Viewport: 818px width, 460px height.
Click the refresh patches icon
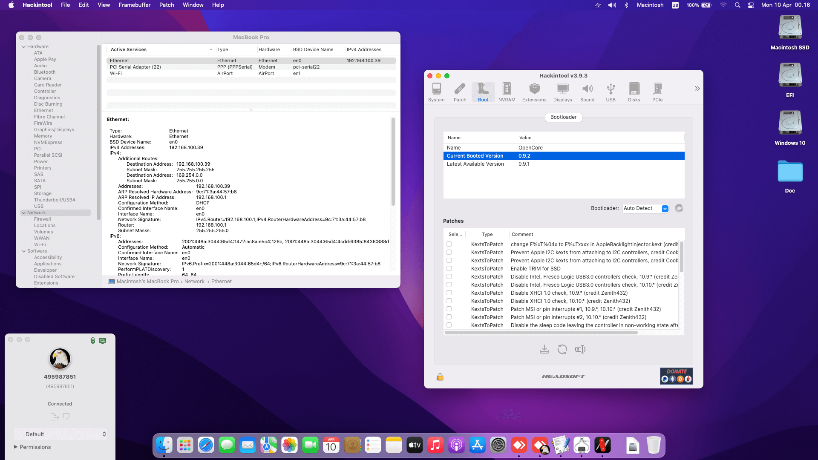pyautogui.click(x=562, y=349)
